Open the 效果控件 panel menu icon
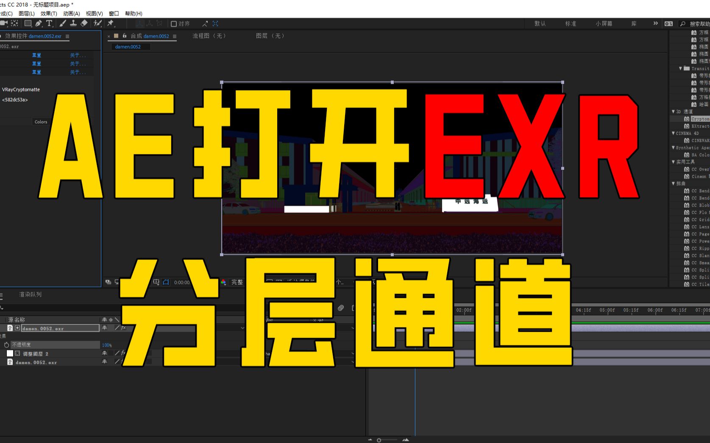This screenshot has height=443, width=710. (67, 36)
